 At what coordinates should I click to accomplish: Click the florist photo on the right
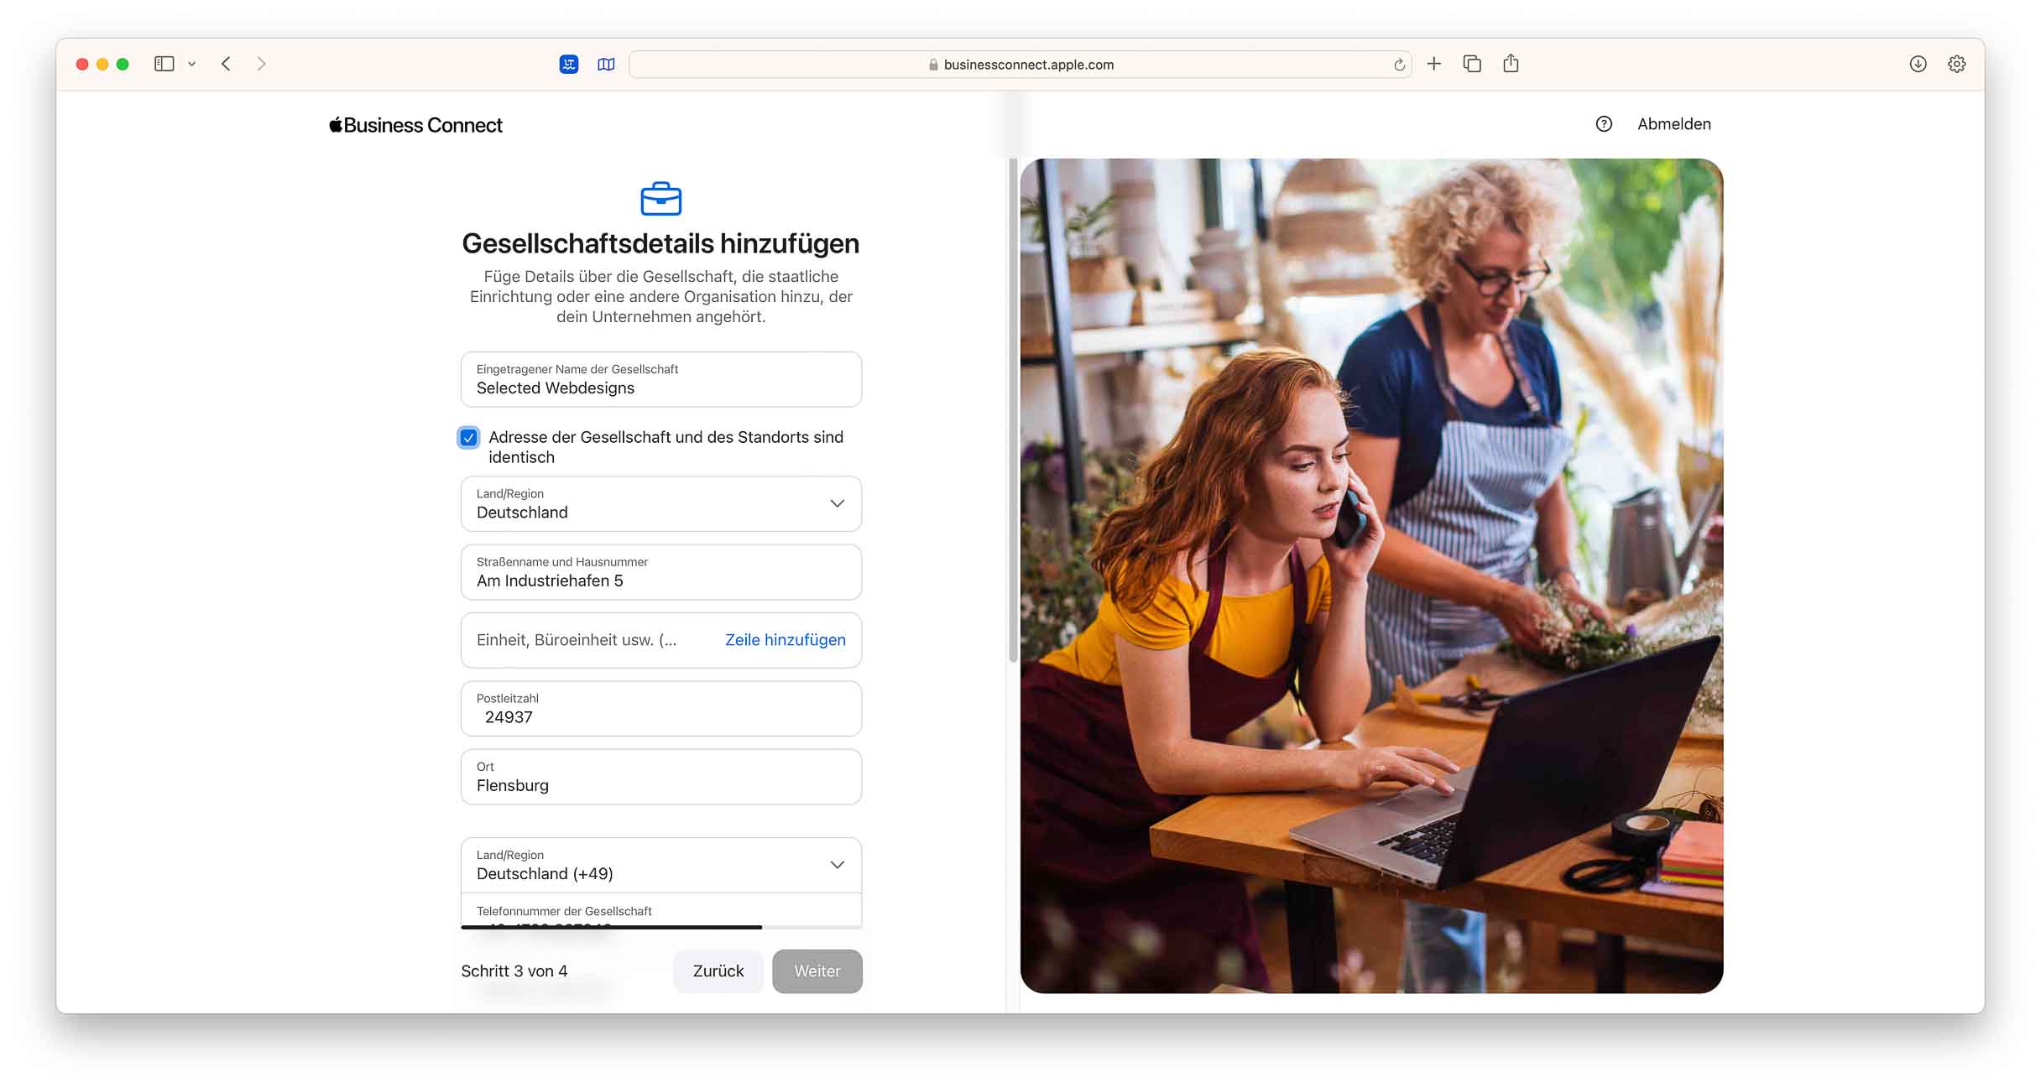(x=1371, y=575)
